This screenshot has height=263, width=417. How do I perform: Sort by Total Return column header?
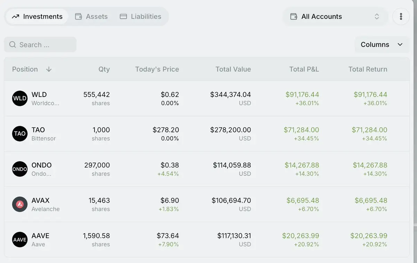(368, 69)
